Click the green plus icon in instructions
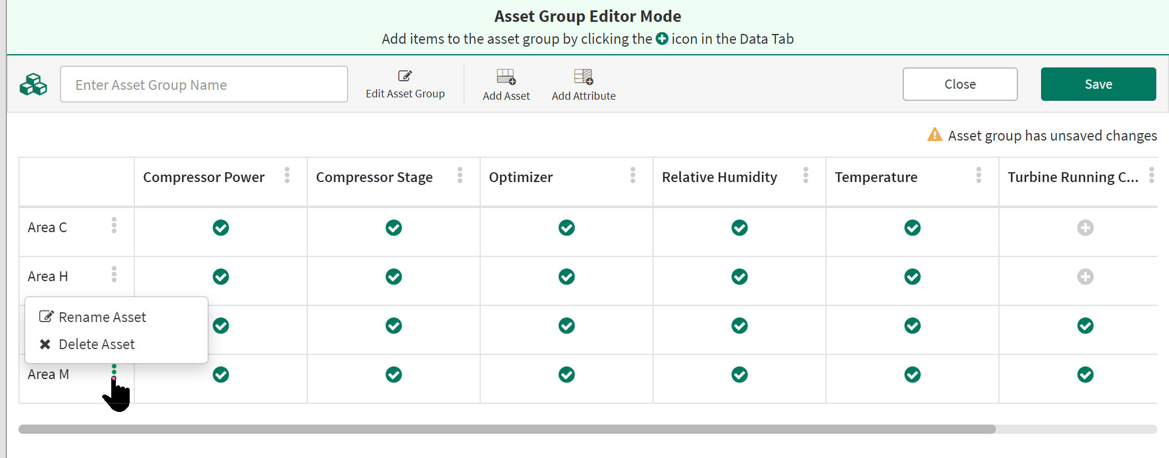Screen dimensions: 1169x458 pos(662,39)
